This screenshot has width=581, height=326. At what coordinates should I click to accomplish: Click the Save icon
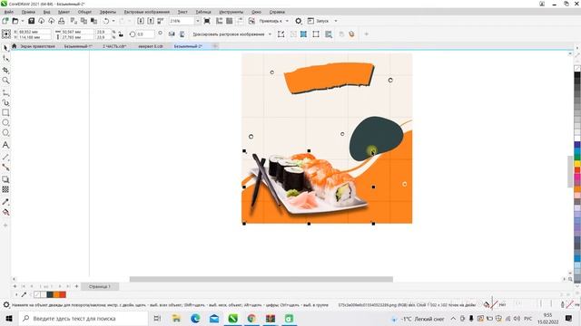[x=31, y=21]
